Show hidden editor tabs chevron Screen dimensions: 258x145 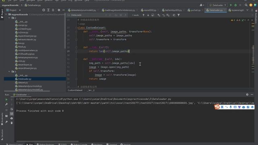coord(247,10)
